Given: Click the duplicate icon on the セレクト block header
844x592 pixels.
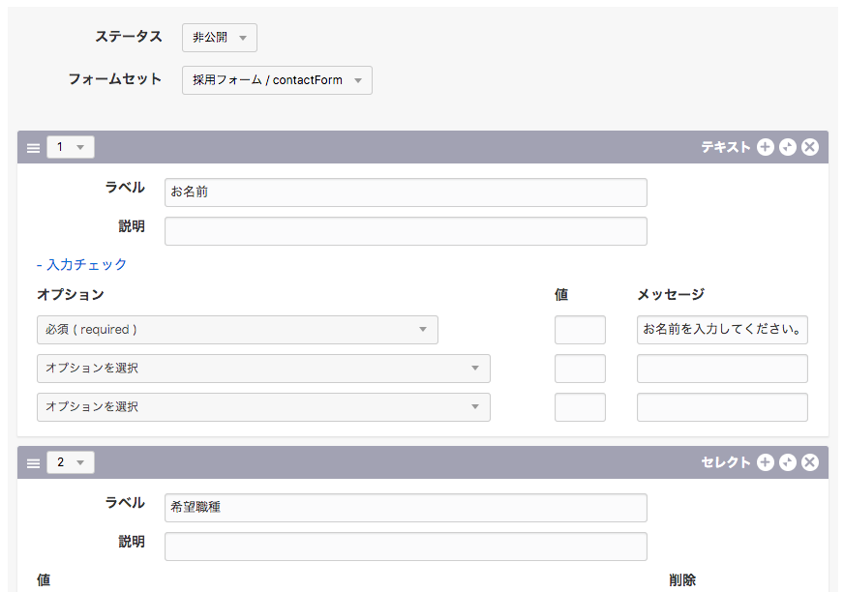Looking at the screenshot, I should 788,462.
